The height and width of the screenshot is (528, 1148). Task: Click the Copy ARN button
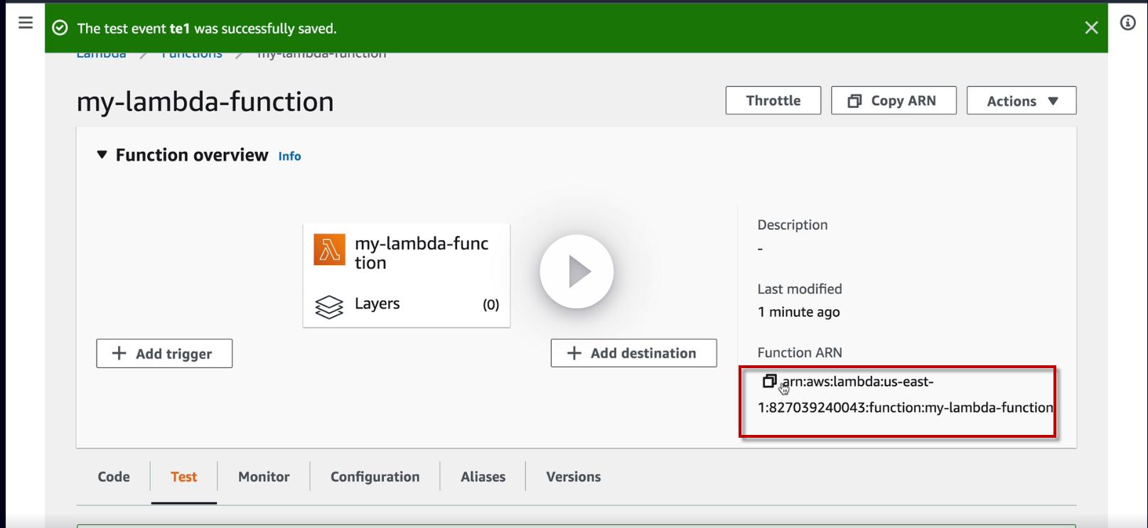(894, 100)
